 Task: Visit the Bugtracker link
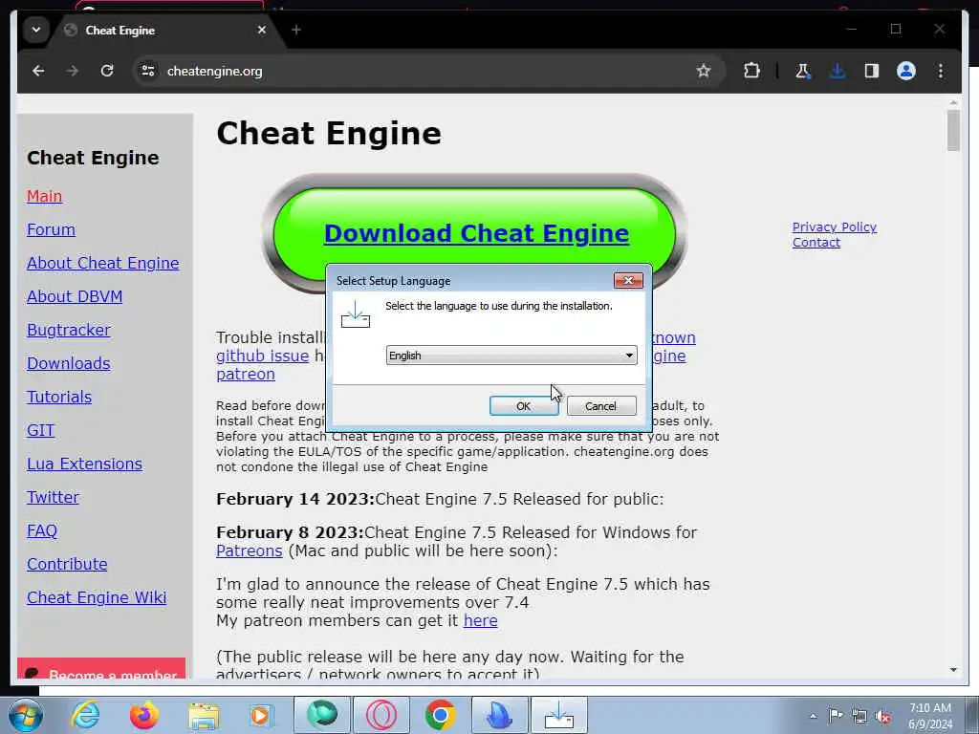coord(69,330)
